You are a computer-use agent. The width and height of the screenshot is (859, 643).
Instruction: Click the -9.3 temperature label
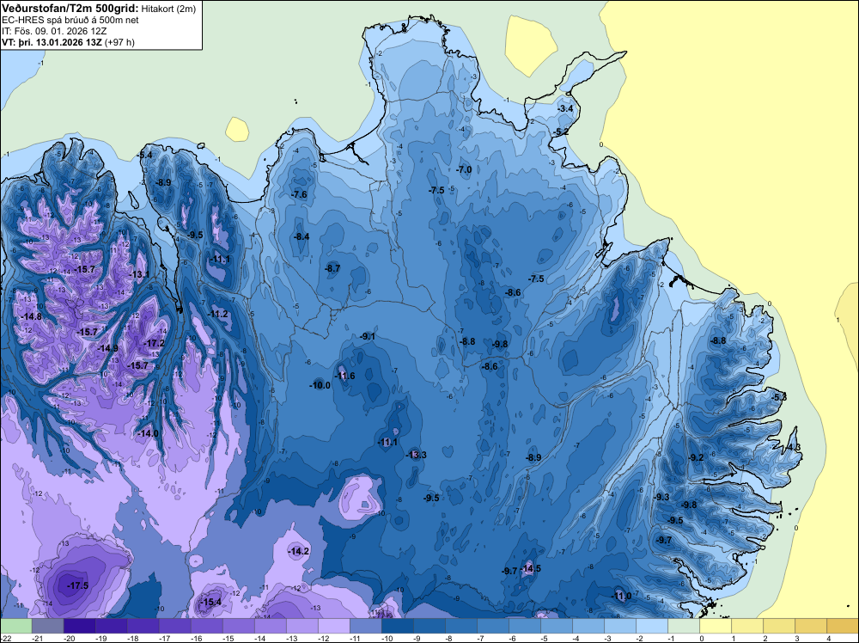coord(661,497)
